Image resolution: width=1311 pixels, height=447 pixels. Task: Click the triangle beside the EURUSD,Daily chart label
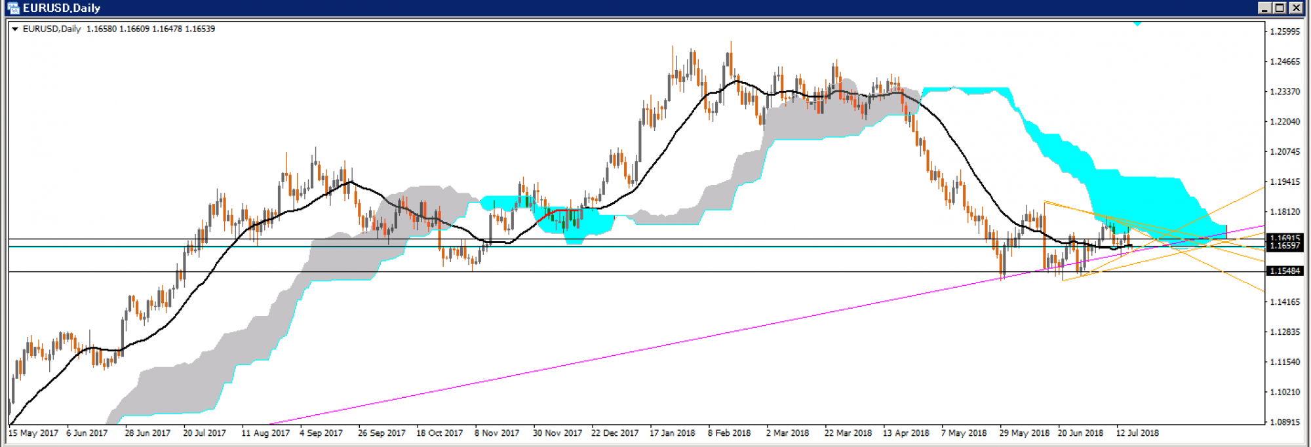pos(15,29)
